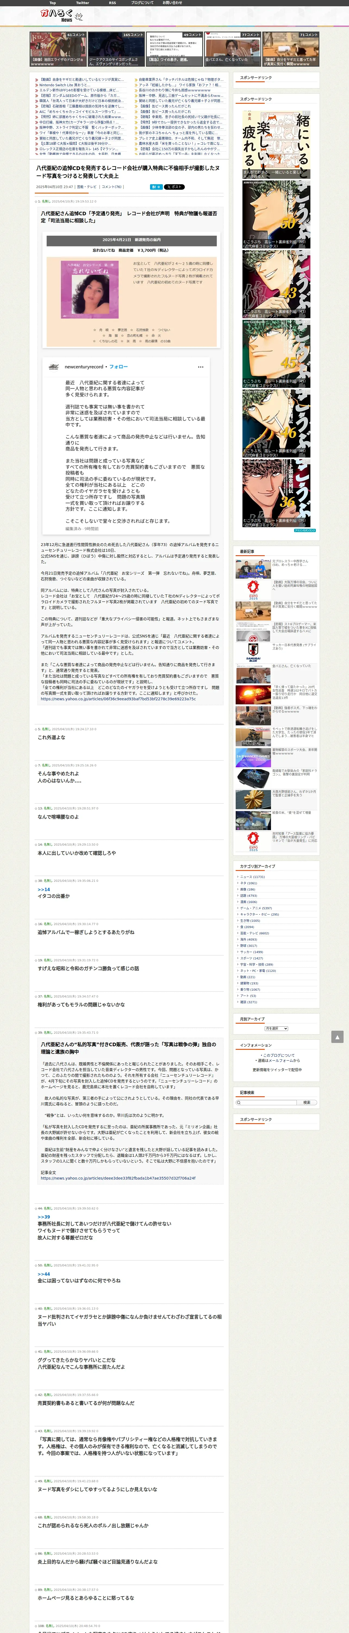
Task: Open the 芸能・テレビ category link under title
Action: (x=87, y=187)
